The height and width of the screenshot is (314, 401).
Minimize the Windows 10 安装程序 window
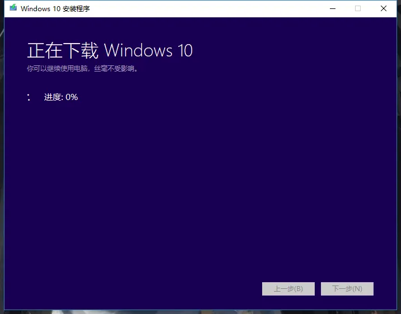tap(332, 8)
